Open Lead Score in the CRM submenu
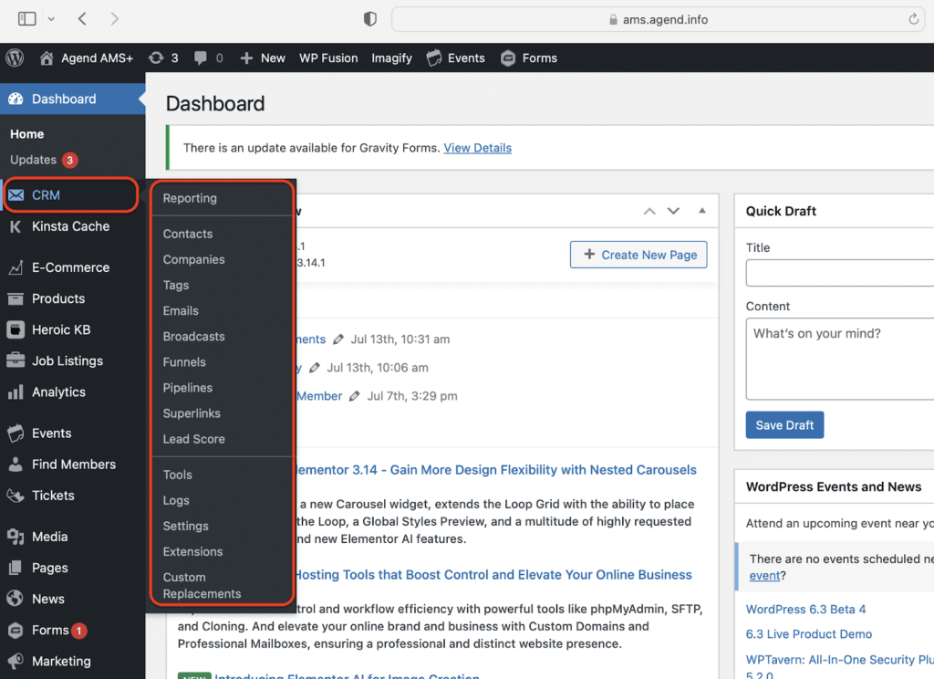934x679 pixels. 193,439
